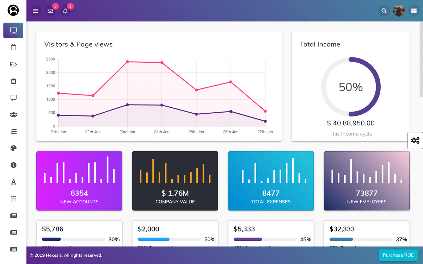Toggle the sidebar with the hamburger menu icon
This screenshot has height=264, width=423.
35,11
